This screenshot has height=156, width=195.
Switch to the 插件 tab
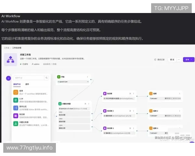click(27, 84)
